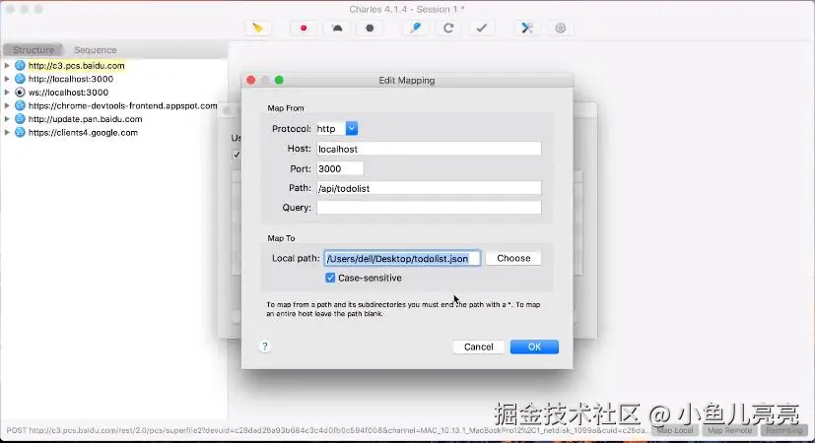Click the Host input field
815x443 pixels.
point(429,149)
